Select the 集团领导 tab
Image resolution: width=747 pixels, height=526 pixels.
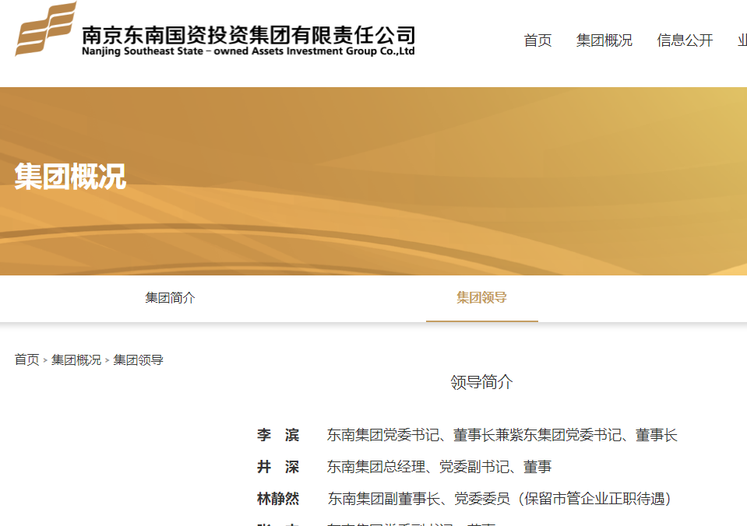pyautogui.click(x=481, y=298)
